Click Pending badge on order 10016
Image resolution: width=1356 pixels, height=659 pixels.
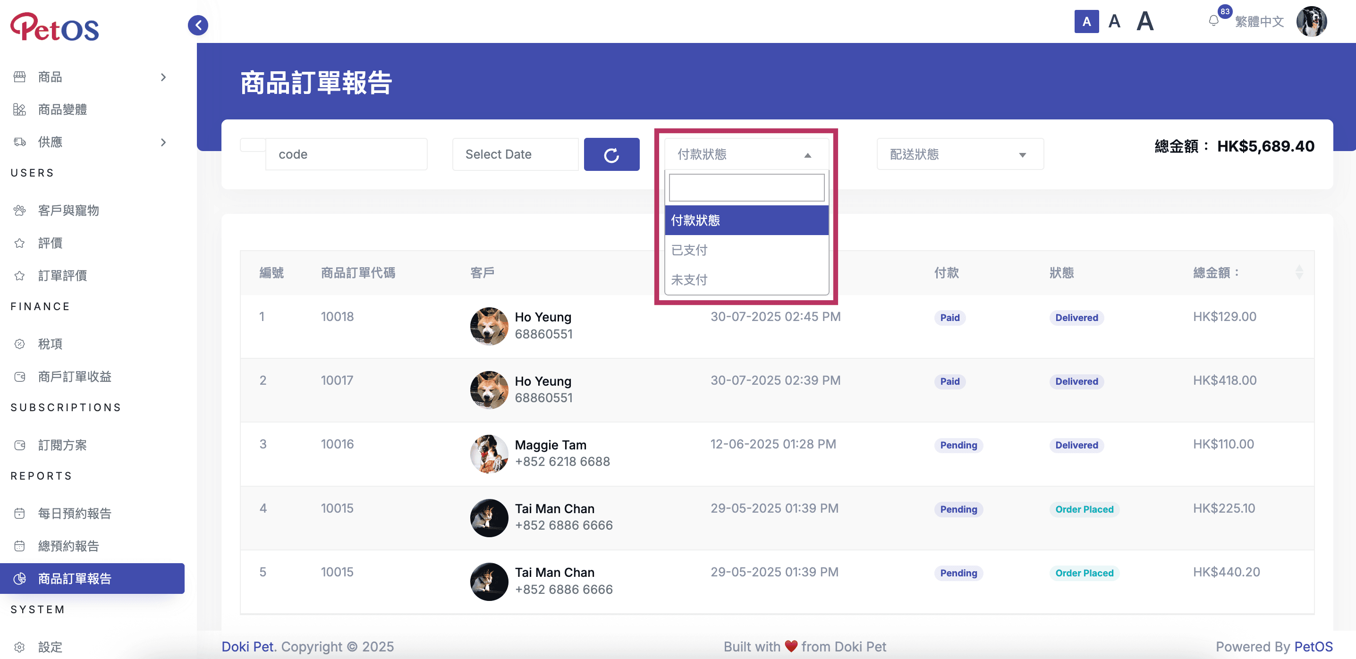(958, 445)
